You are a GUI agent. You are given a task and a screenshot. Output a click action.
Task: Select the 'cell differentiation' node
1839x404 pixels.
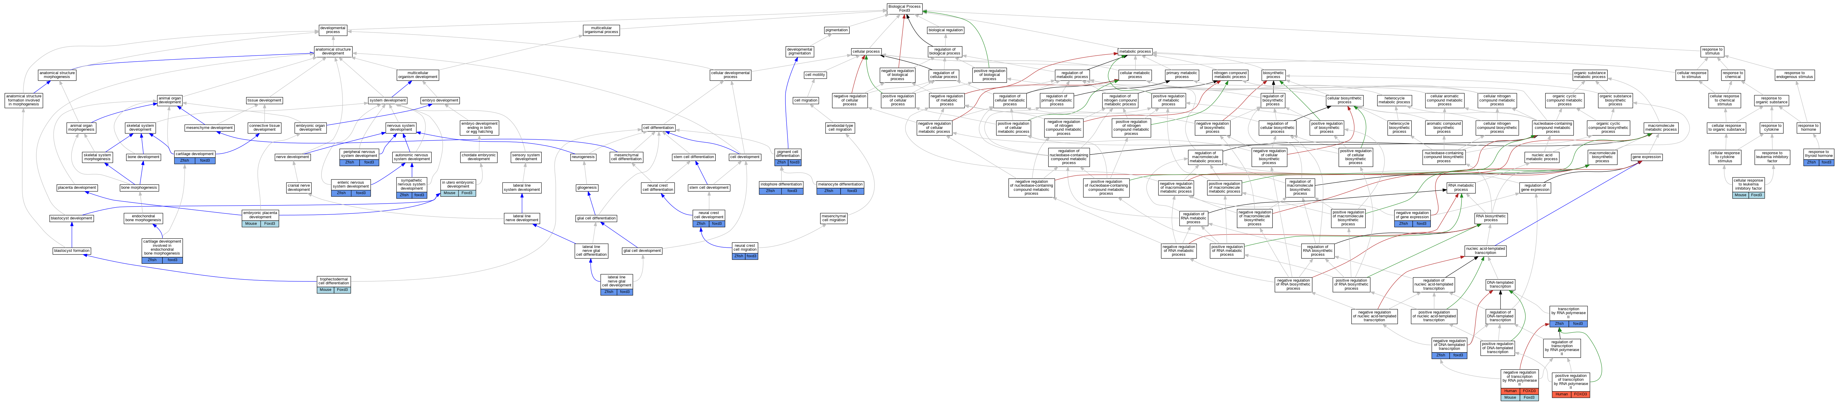click(x=658, y=128)
